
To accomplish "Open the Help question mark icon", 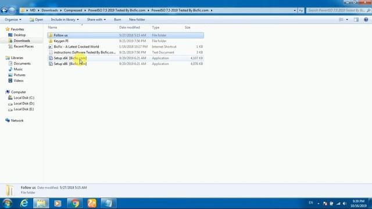I will click(x=366, y=20).
